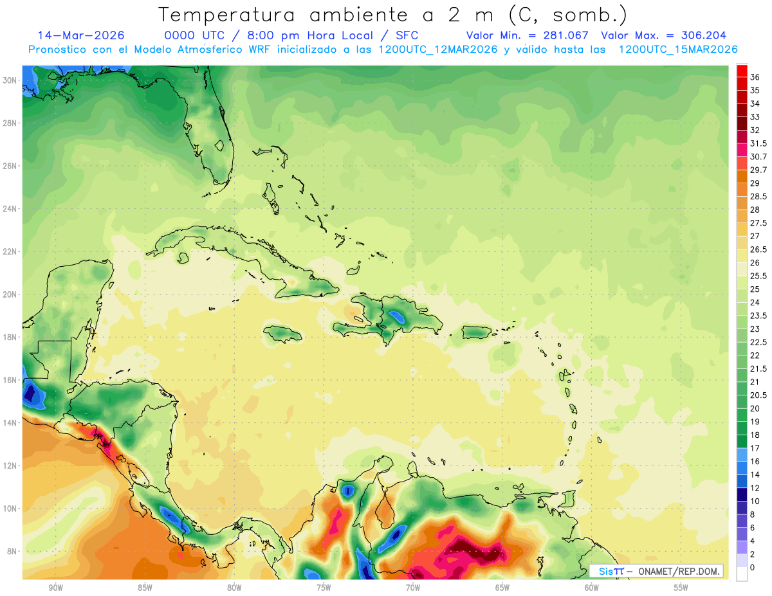Click the '4' legend label

tap(753, 541)
